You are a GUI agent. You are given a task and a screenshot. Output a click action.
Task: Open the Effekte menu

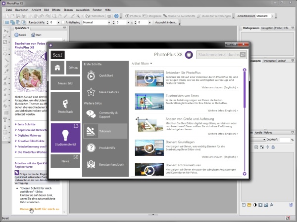pyautogui.click(x=56, y=10)
